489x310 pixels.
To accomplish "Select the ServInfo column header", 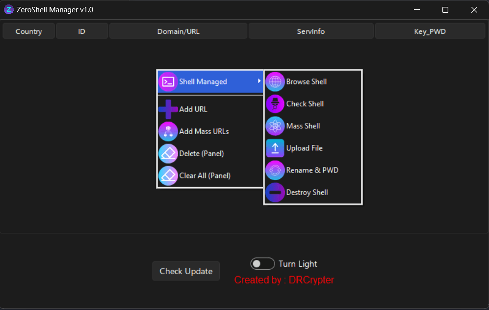I will tap(311, 30).
